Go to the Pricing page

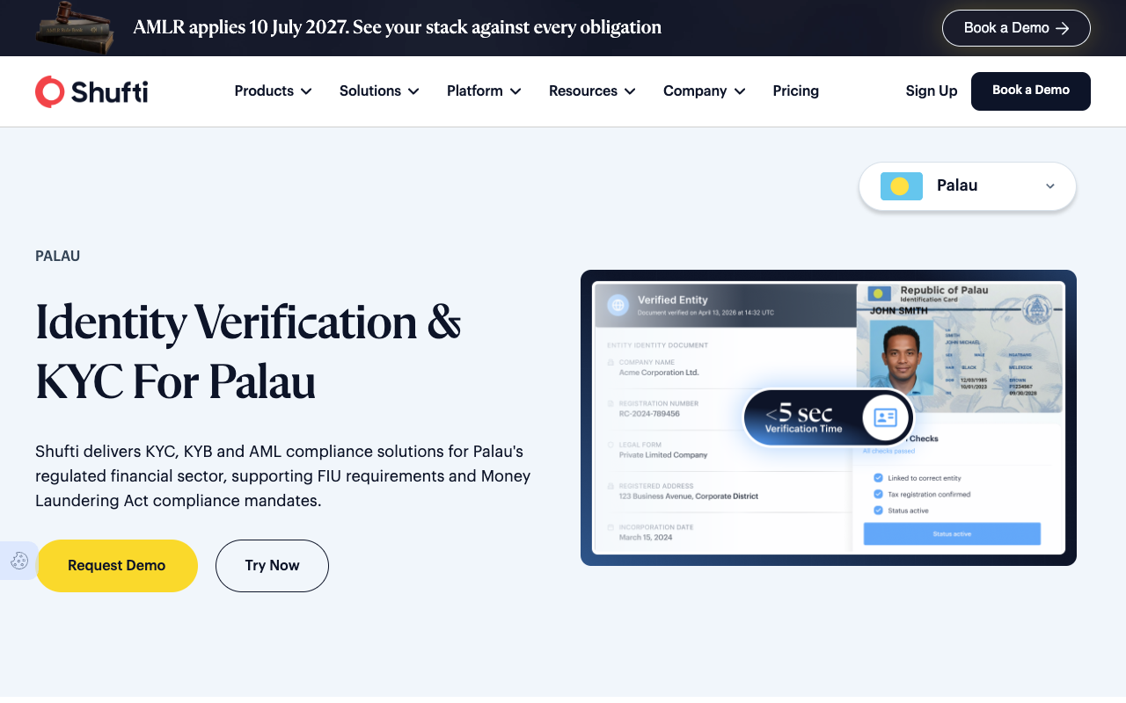point(796,91)
